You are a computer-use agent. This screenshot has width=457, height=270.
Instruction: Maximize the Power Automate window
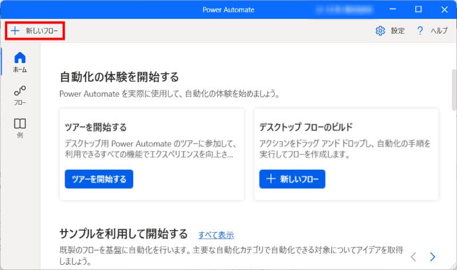tap(418, 9)
